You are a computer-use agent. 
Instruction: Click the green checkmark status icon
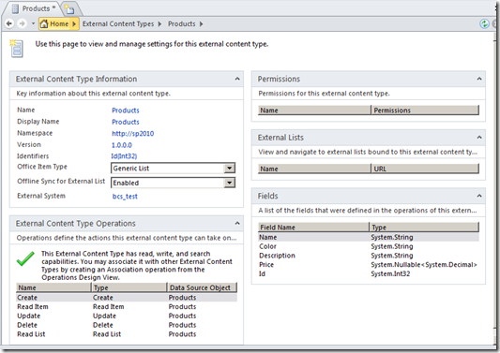(x=25, y=258)
